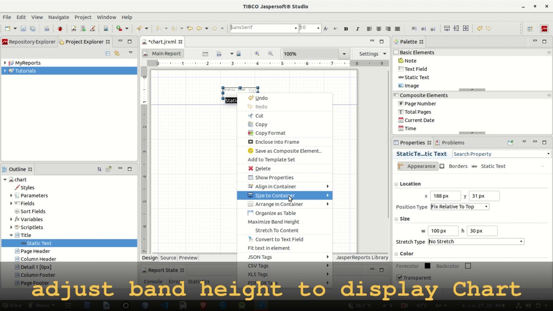Image resolution: width=553 pixels, height=311 pixels.
Task: Switch to the Source tab
Action: pyautogui.click(x=168, y=258)
